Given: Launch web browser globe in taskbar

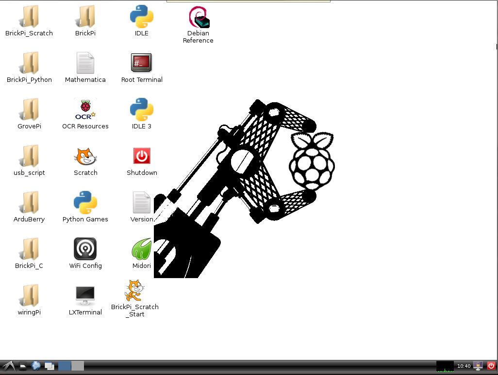Looking at the screenshot, I should (x=36, y=366).
